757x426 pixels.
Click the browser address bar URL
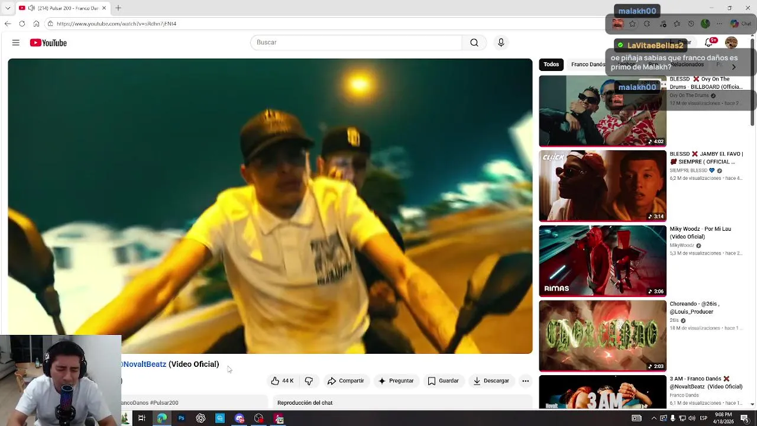pos(117,24)
